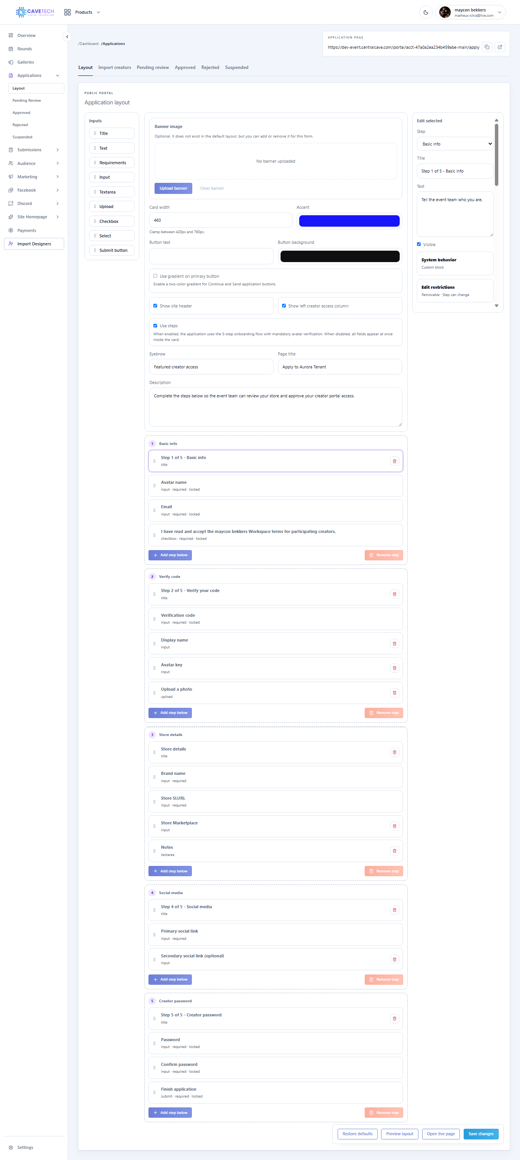Toggle the Visible checkbox in Edit selected
The width and height of the screenshot is (520, 1160).
419,245
